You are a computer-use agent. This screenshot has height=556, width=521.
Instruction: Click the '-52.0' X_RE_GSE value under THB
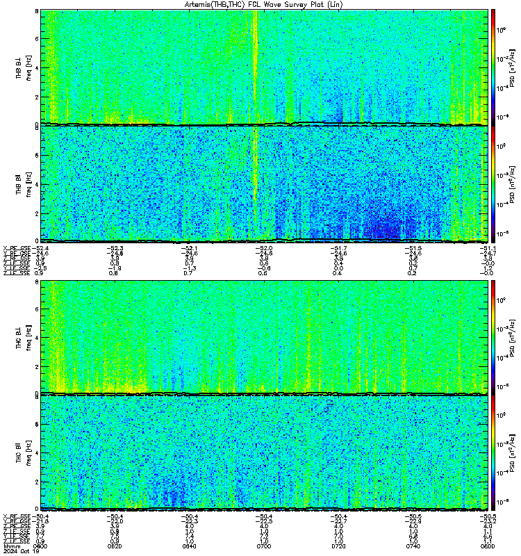[x=264, y=248]
